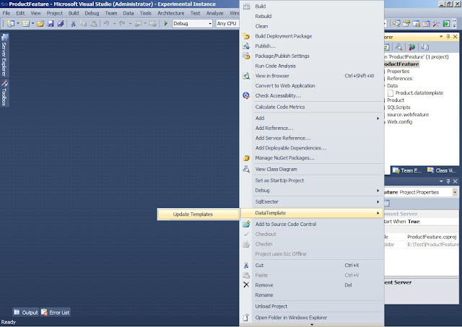Click the Copy toolbar icon

click(84, 24)
